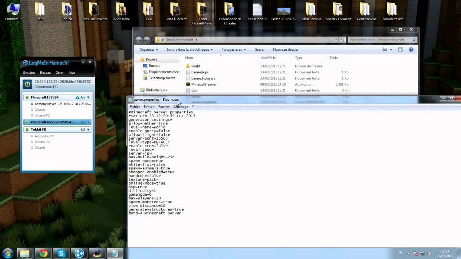Click Explorer back navigation arrow
The width and height of the screenshot is (461, 259).
tap(139, 40)
